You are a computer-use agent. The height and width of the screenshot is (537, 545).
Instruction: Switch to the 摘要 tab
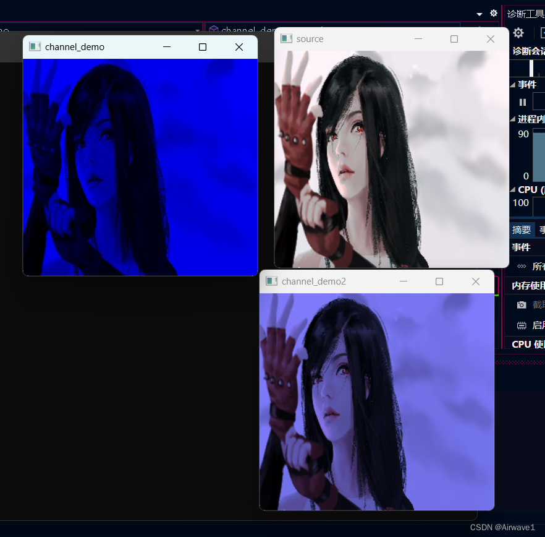coord(522,230)
